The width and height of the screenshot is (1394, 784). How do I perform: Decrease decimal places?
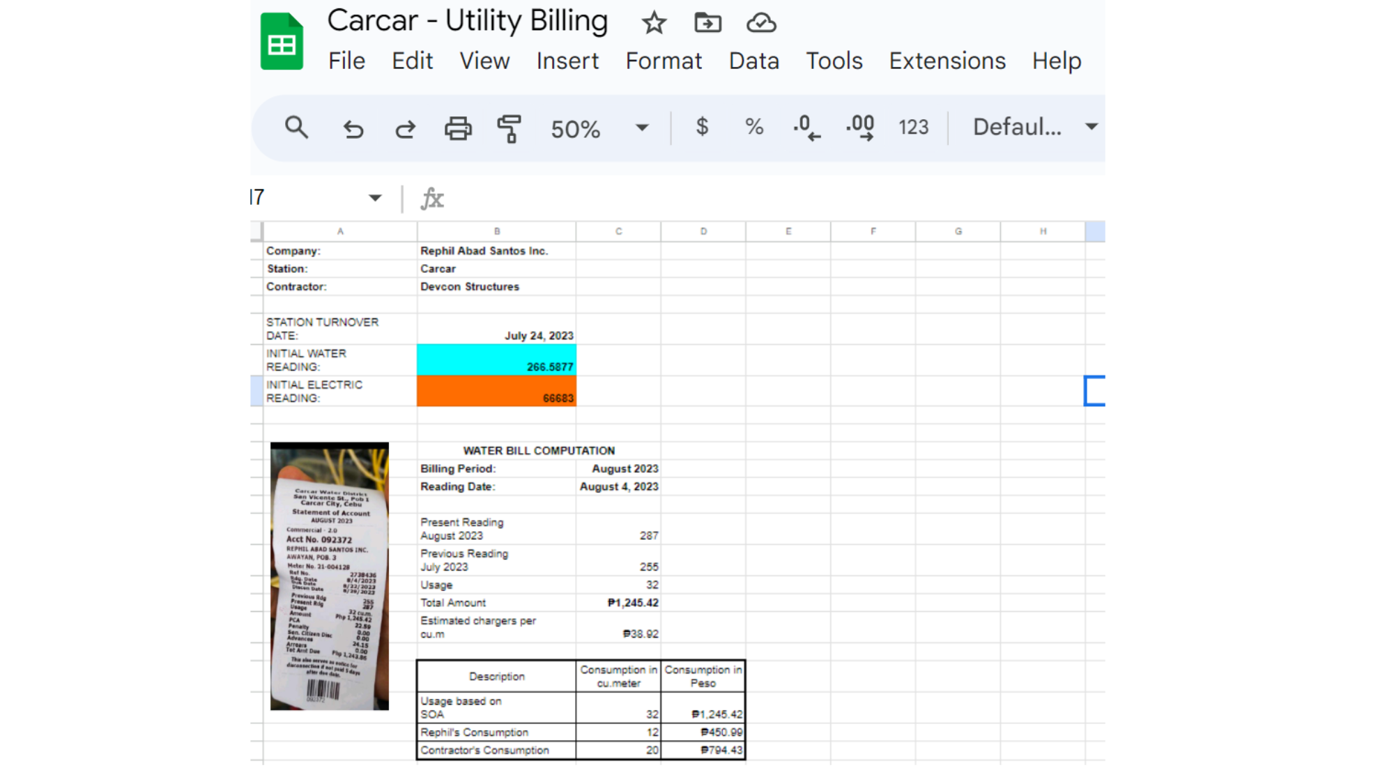click(806, 128)
